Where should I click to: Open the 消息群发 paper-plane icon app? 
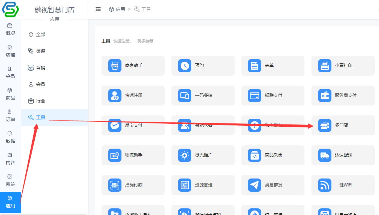[x=273, y=185]
